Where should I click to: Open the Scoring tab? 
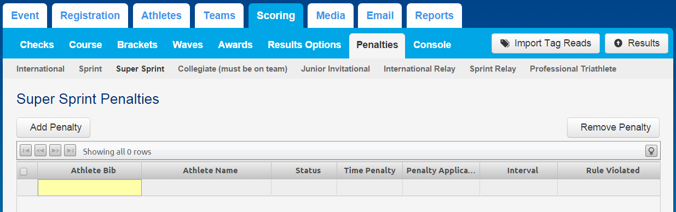click(x=276, y=15)
